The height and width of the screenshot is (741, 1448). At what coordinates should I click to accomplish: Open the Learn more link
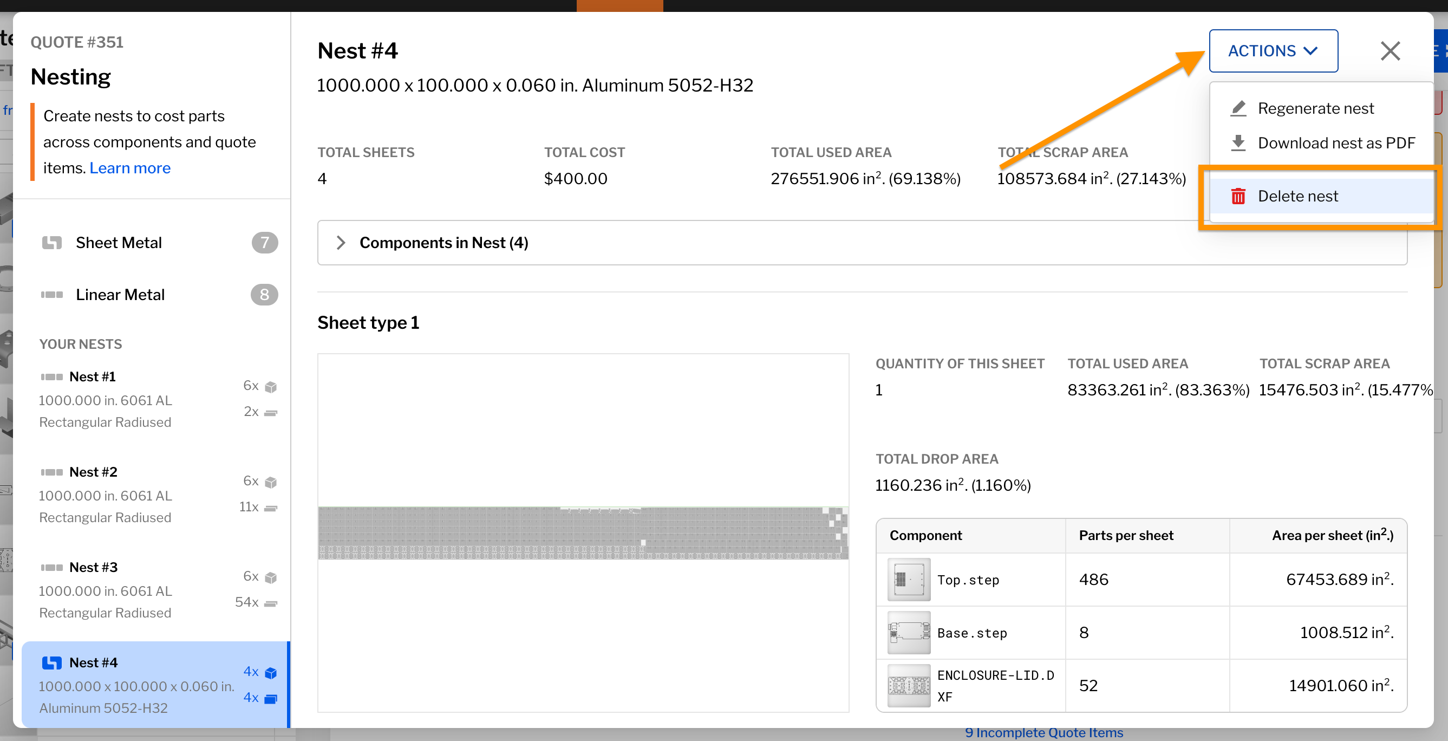click(130, 168)
